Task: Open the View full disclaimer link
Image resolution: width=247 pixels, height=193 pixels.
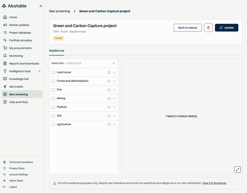Action: (214, 183)
